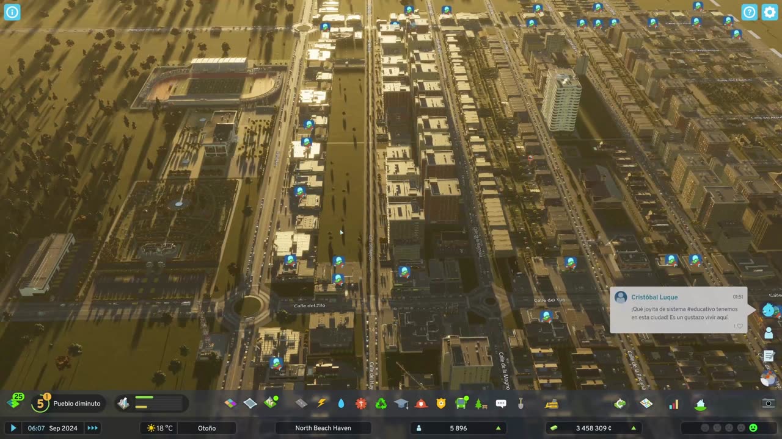Open the help question mark button
Screen dimensions: 782x439
750,12
